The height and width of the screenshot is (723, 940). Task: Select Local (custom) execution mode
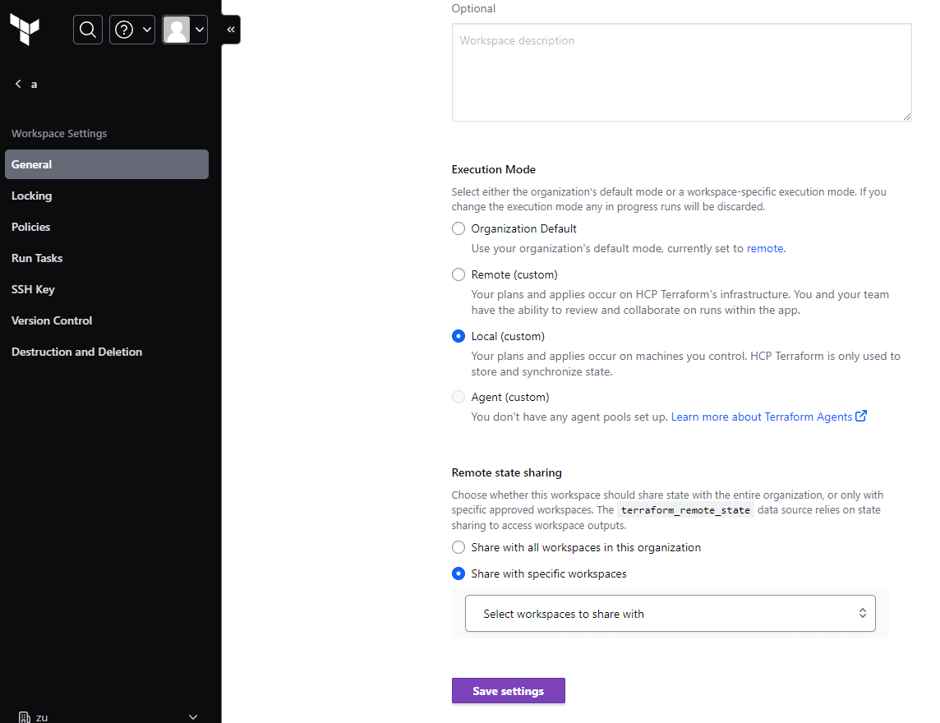[x=458, y=336]
